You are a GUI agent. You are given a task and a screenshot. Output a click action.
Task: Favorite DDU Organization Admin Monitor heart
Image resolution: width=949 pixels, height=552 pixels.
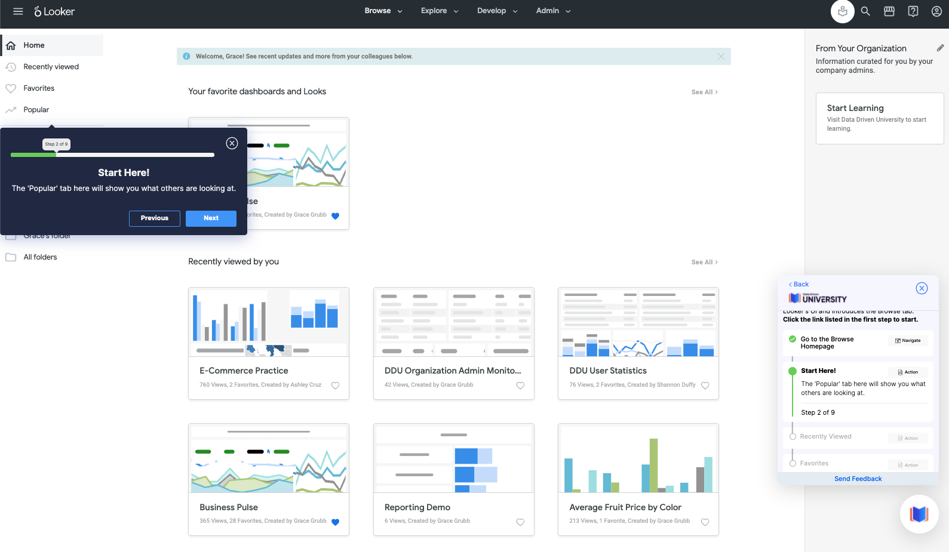[x=520, y=386]
